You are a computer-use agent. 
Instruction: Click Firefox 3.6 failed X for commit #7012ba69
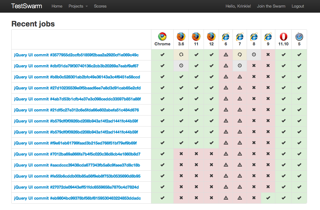181,154
